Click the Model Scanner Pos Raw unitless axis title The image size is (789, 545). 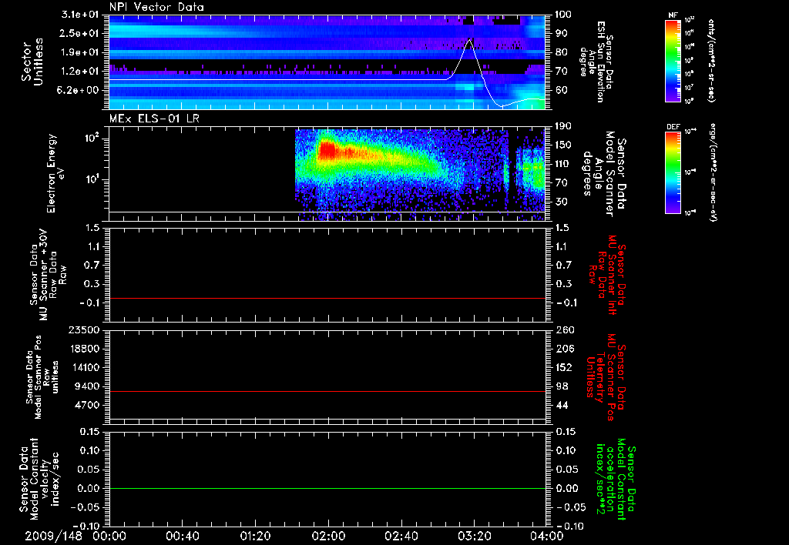click(x=42, y=377)
